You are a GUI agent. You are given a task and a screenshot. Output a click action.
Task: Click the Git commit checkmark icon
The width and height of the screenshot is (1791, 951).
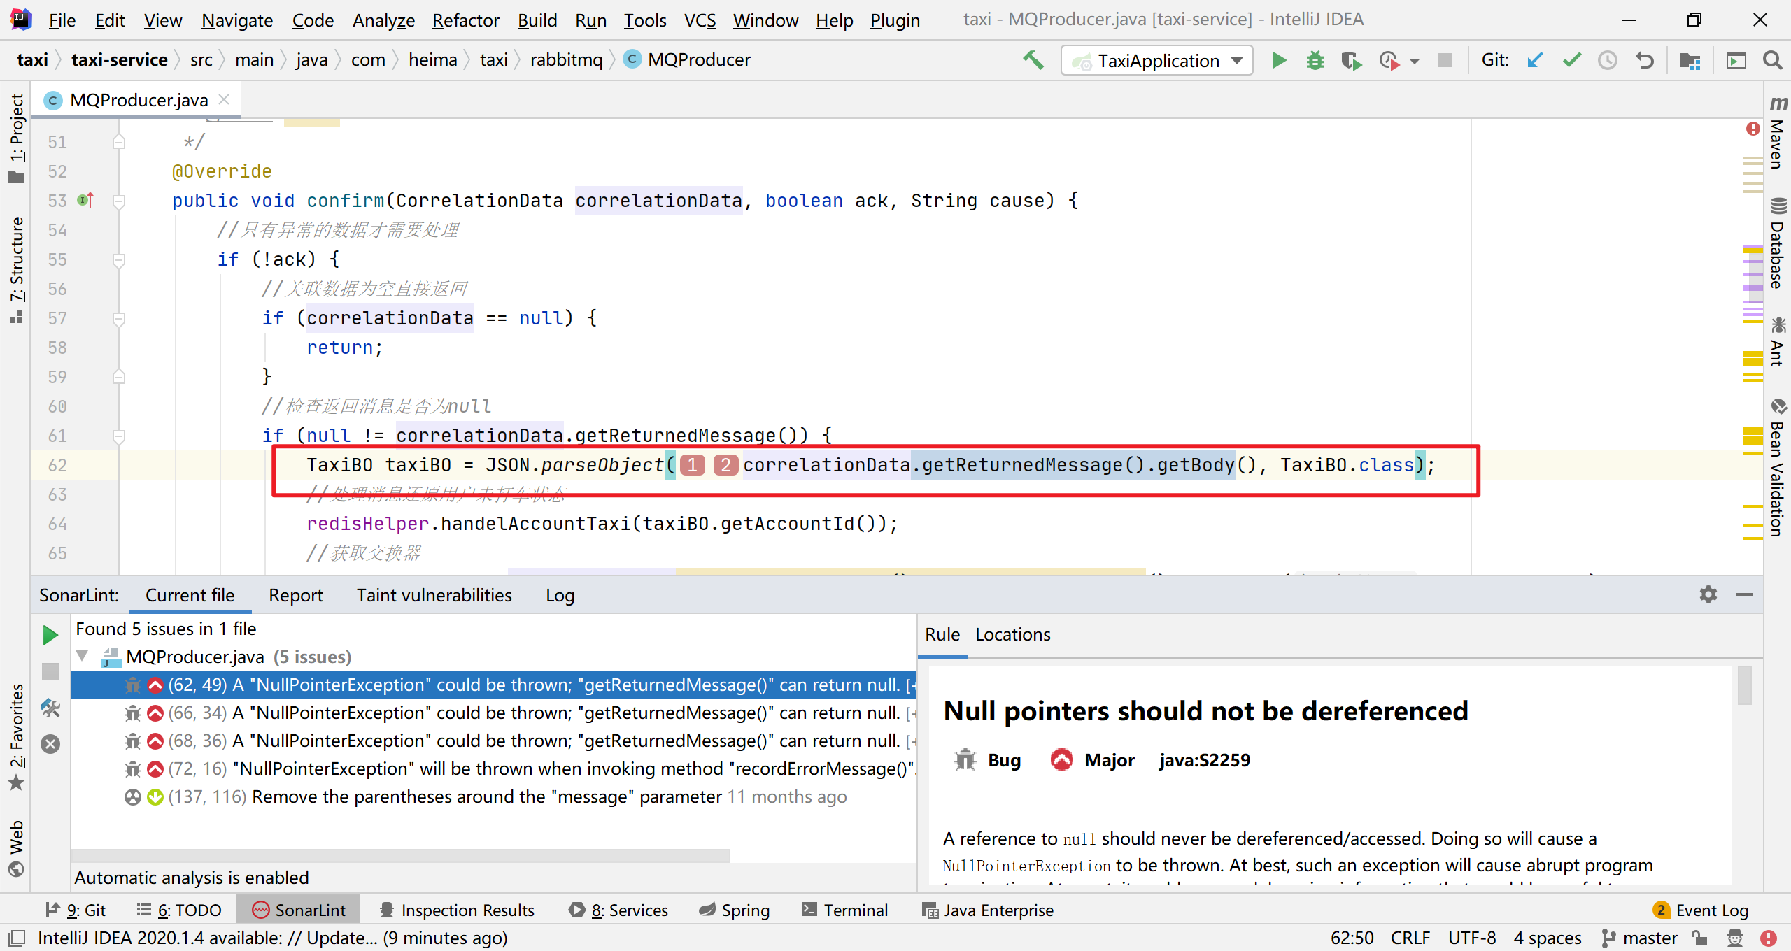(1571, 60)
